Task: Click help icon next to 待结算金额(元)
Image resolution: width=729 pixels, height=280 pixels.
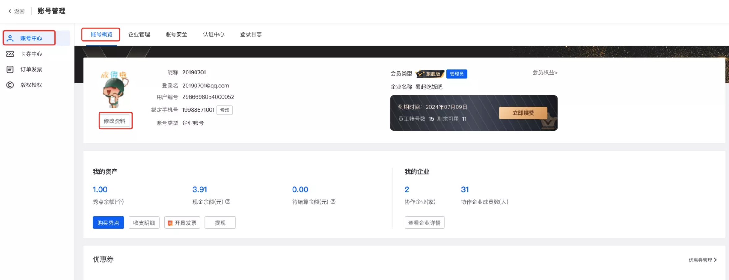Action: click(333, 202)
